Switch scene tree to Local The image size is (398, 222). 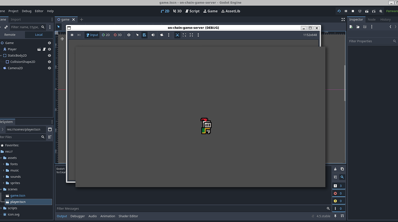(x=39, y=35)
